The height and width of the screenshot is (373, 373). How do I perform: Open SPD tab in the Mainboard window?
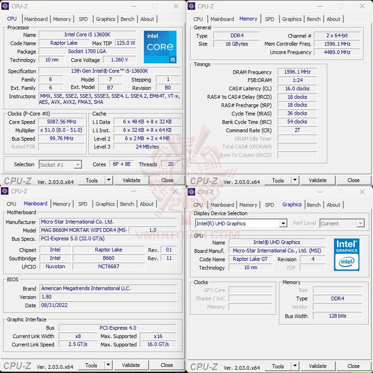click(x=82, y=204)
